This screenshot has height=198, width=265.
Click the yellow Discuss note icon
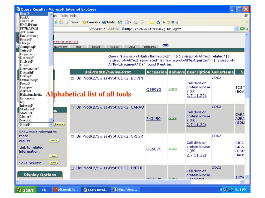(152, 22)
